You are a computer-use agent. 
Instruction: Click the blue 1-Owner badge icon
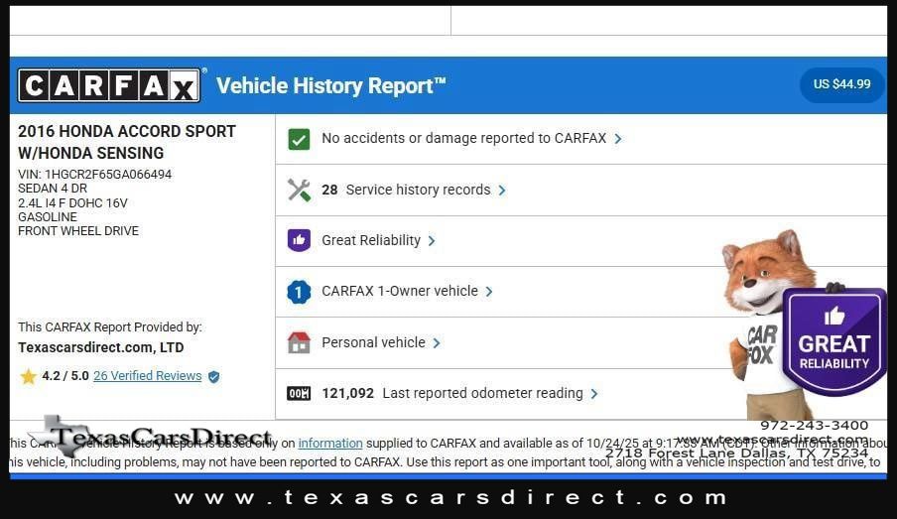click(299, 292)
